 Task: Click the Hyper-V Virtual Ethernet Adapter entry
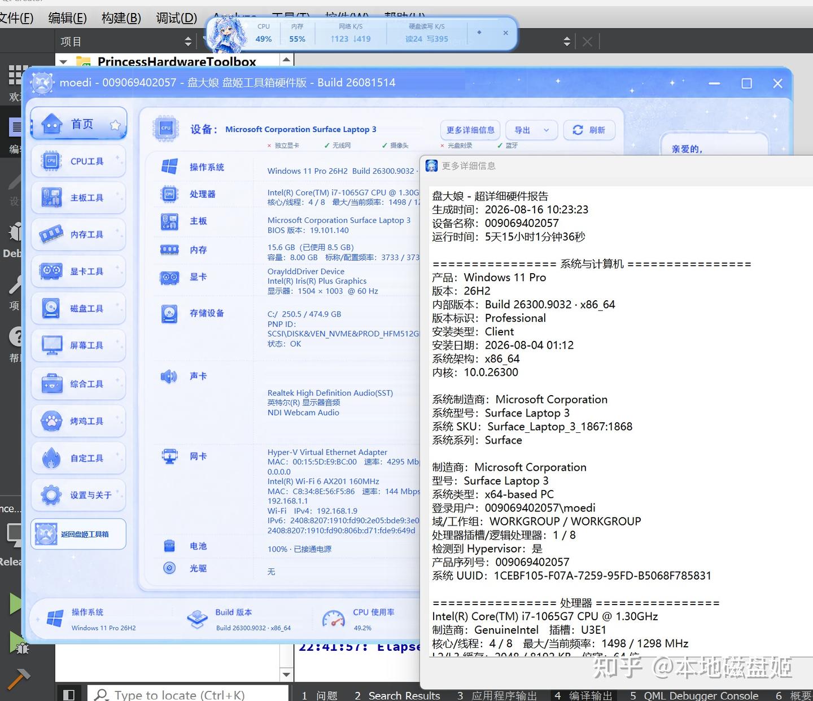[327, 452]
